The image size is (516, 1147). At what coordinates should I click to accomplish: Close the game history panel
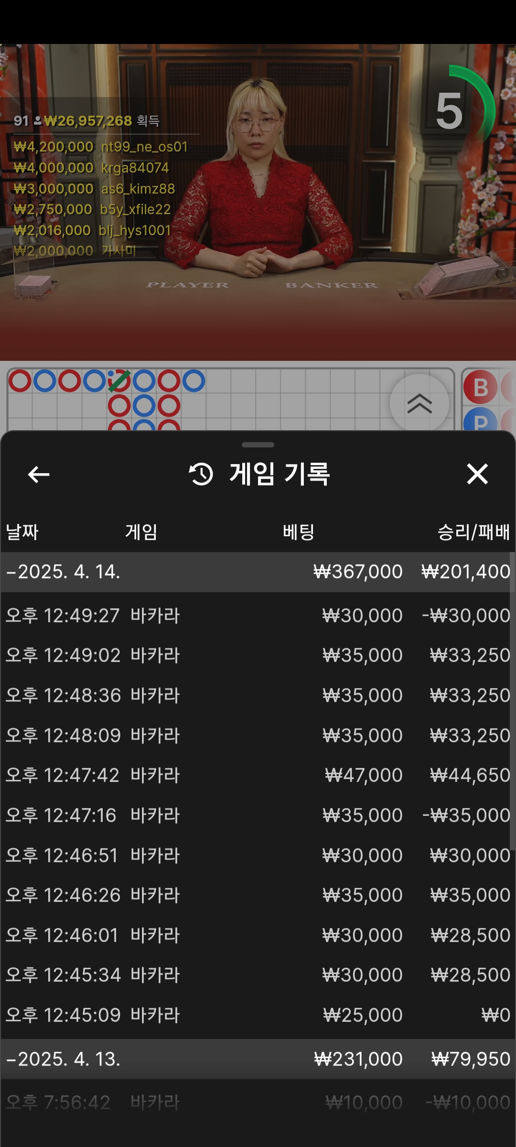pos(477,474)
